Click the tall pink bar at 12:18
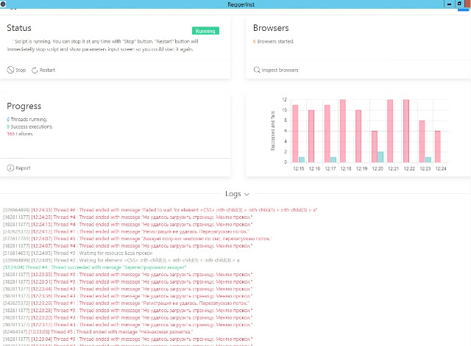Viewport: 471px width, 346px height. tap(343, 131)
